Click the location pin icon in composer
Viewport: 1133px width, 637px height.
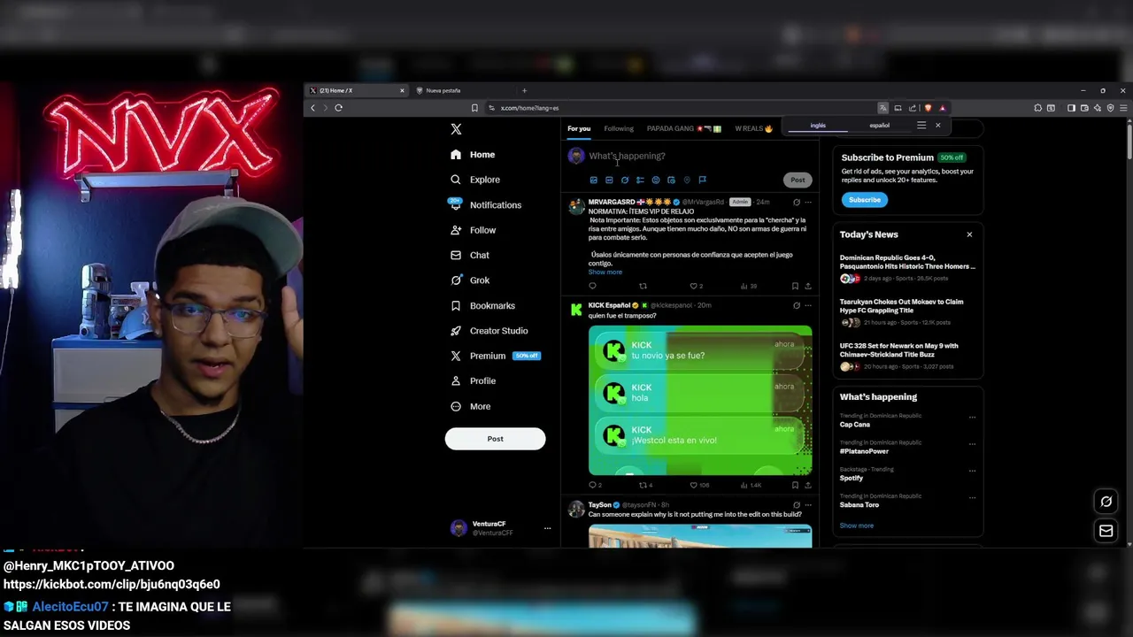click(x=686, y=180)
